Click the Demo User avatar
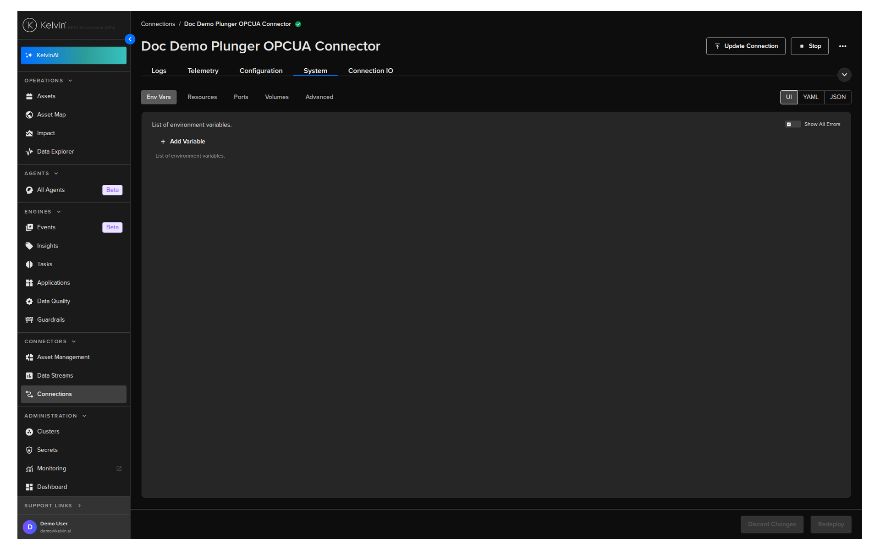The height and width of the screenshot is (550, 880). tap(30, 527)
